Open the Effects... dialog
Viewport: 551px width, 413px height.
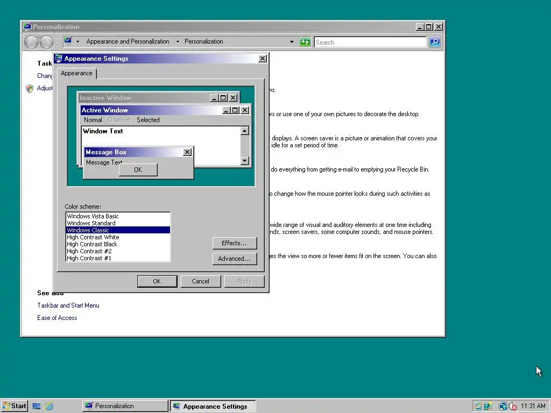[235, 243]
